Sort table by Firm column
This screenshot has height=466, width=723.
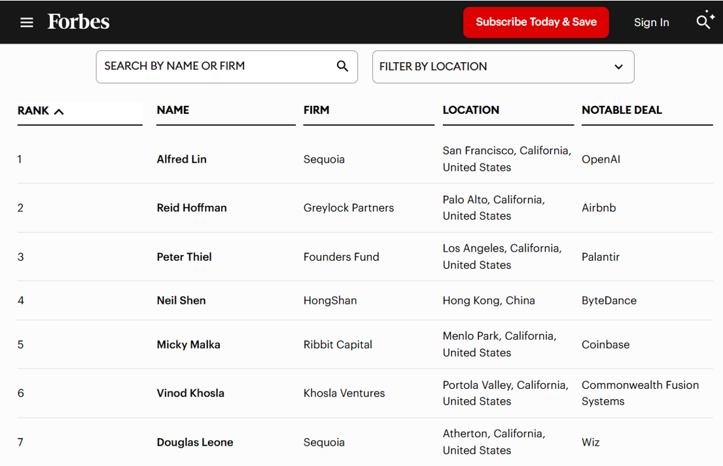click(x=317, y=110)
